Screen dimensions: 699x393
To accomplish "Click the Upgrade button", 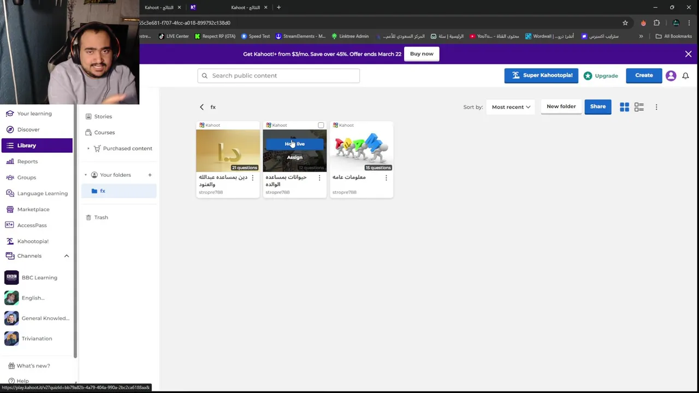I will click(x=601, y=76).
